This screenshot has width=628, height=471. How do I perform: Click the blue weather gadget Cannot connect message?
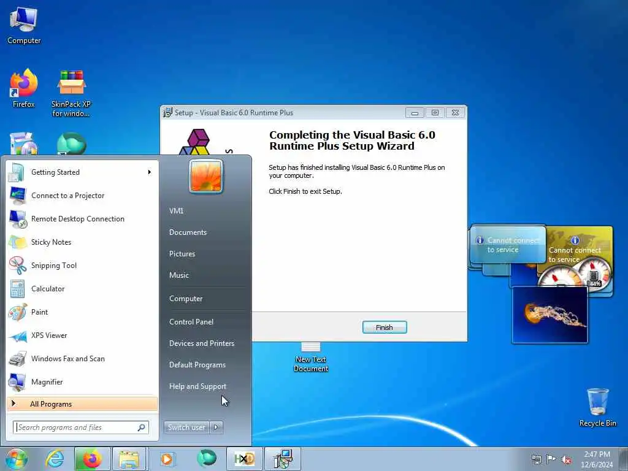[x=508, y=245]
